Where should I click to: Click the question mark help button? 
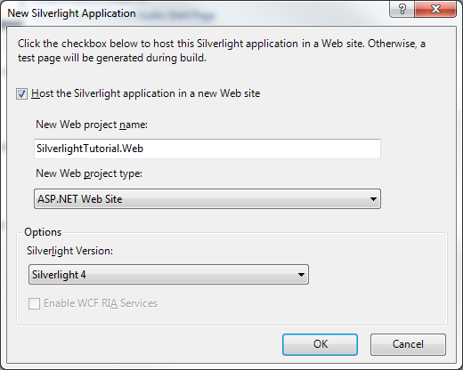click(x=402, y=9)
